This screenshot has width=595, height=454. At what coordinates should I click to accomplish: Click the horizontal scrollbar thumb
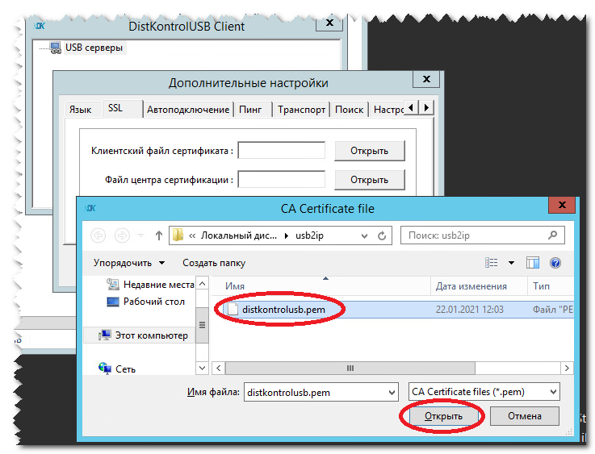[350, 368]
